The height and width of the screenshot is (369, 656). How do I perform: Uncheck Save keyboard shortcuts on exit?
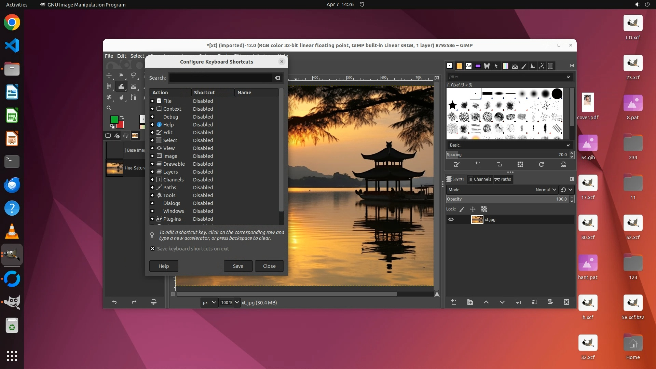pos(152,249)
